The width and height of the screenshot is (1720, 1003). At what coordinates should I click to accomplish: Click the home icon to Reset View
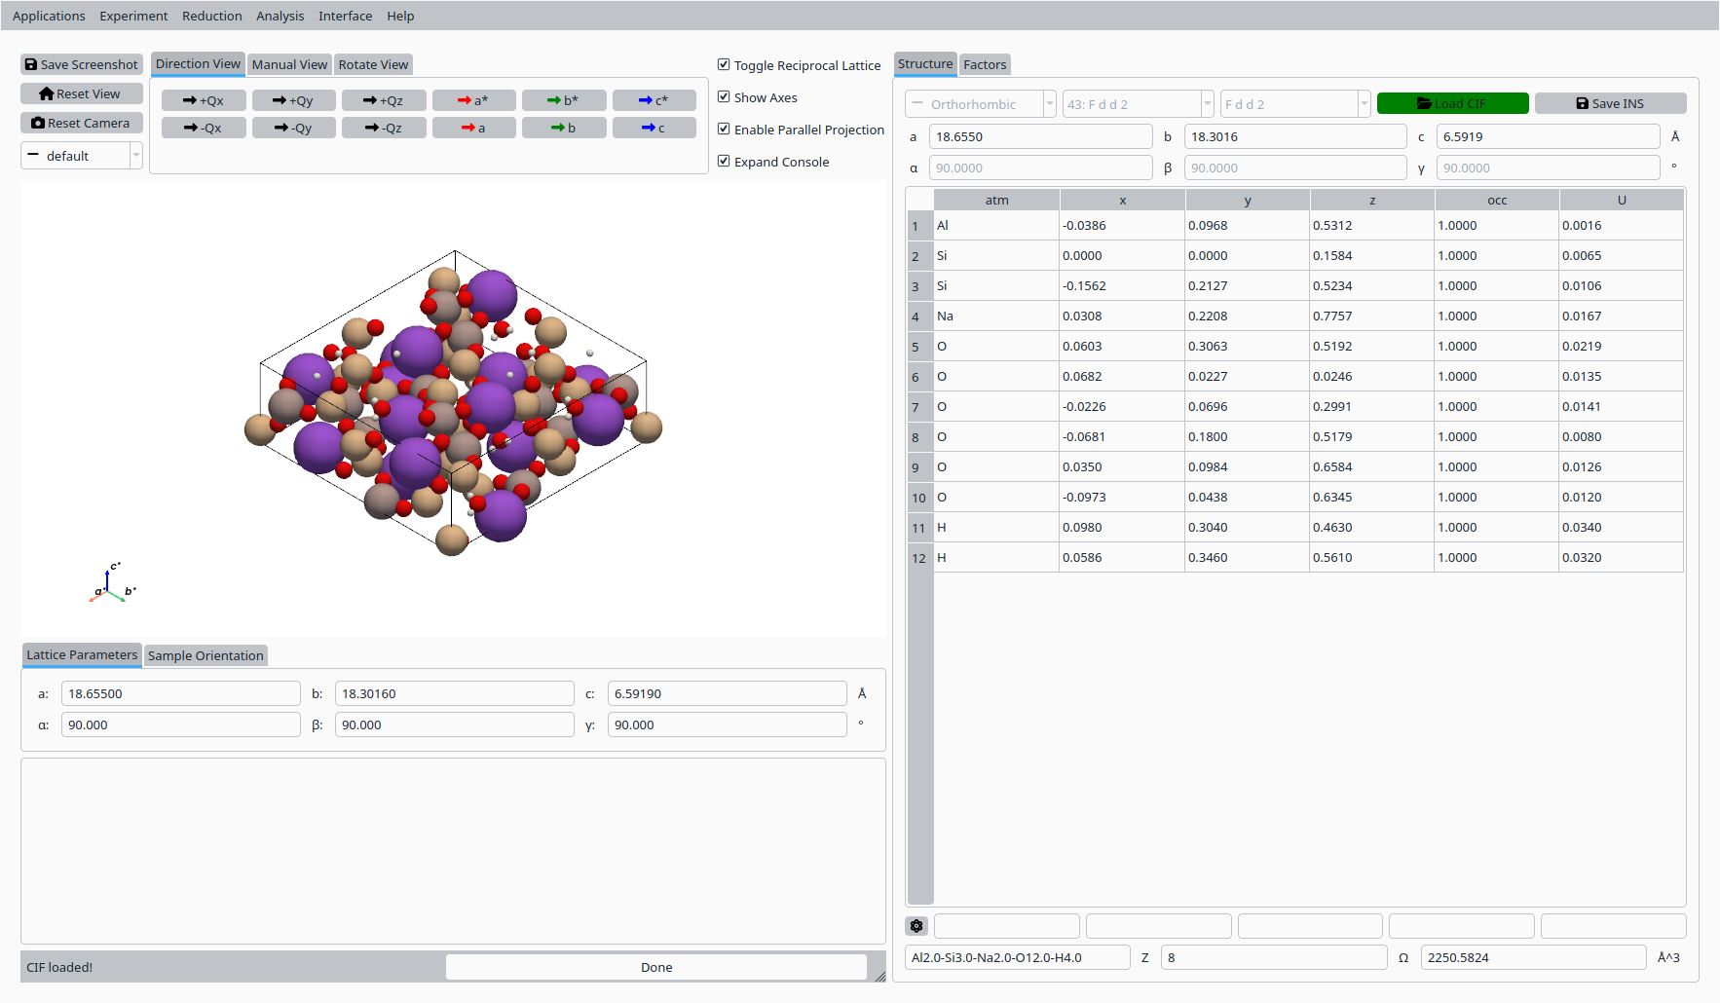46,93
